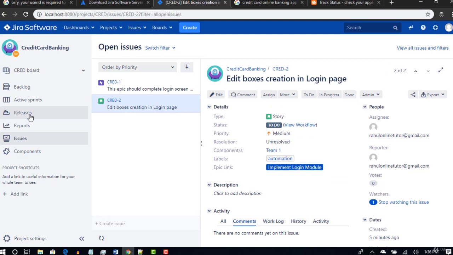Collapse the Details section
Viewport: 453px width, 255px height.
click(209, 107)
